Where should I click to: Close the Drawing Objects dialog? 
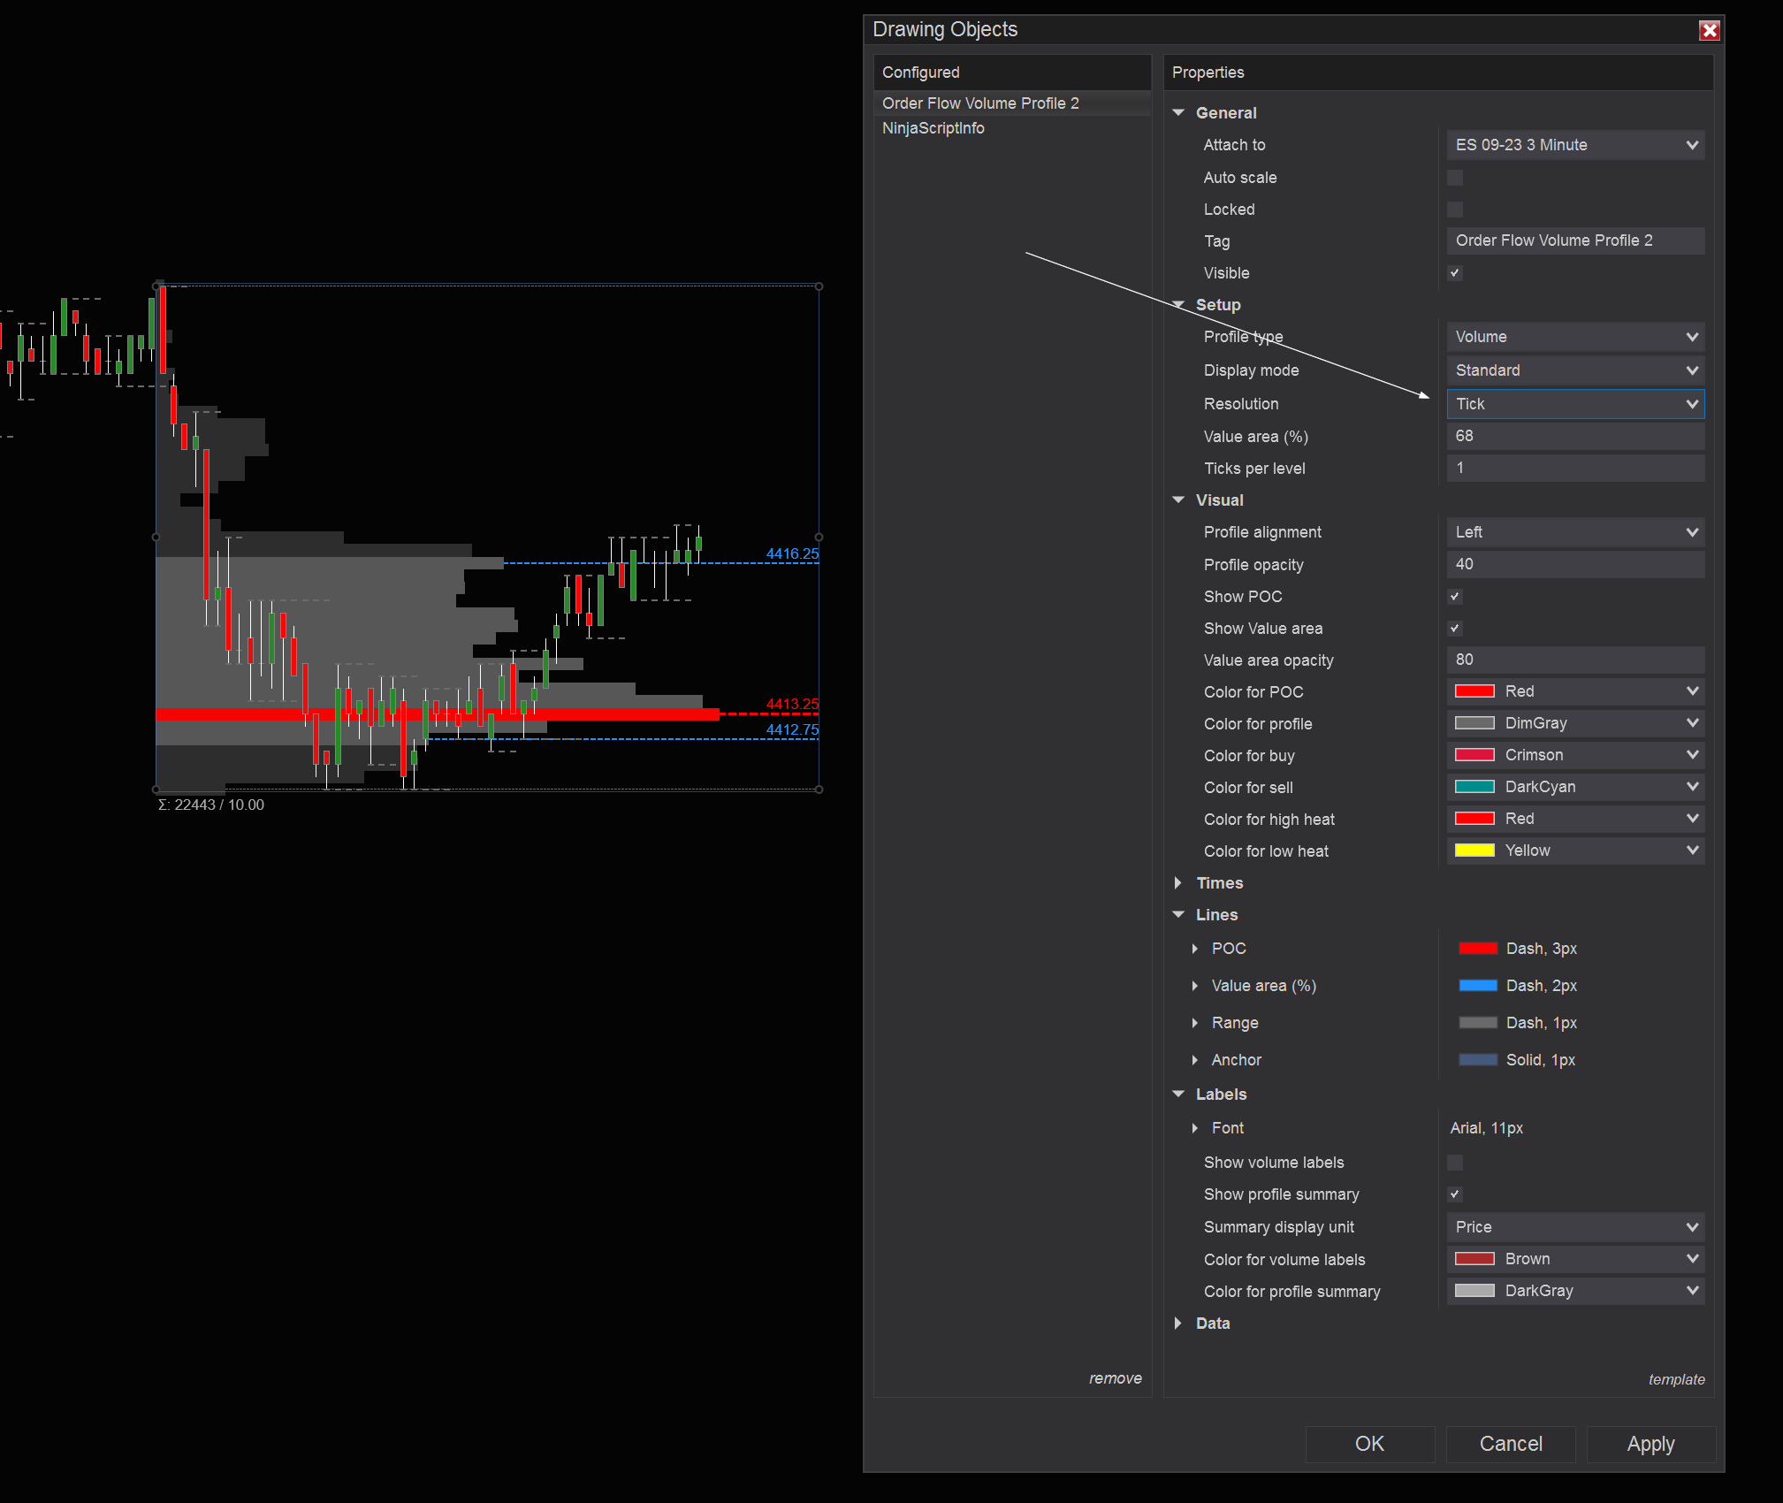point(1709,30)
